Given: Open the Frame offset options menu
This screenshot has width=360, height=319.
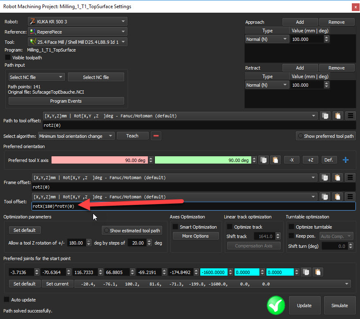Looking at the screenshot, I should click(x=350, y=177).
